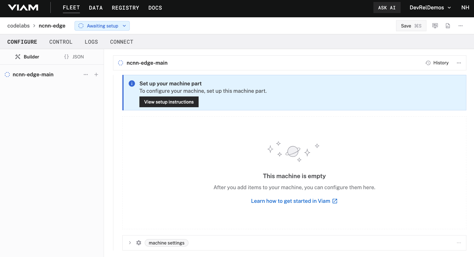Go to the DATA section
Viewport: 474px width, 257px height.
pyautogui.click(x=96, y=8)
